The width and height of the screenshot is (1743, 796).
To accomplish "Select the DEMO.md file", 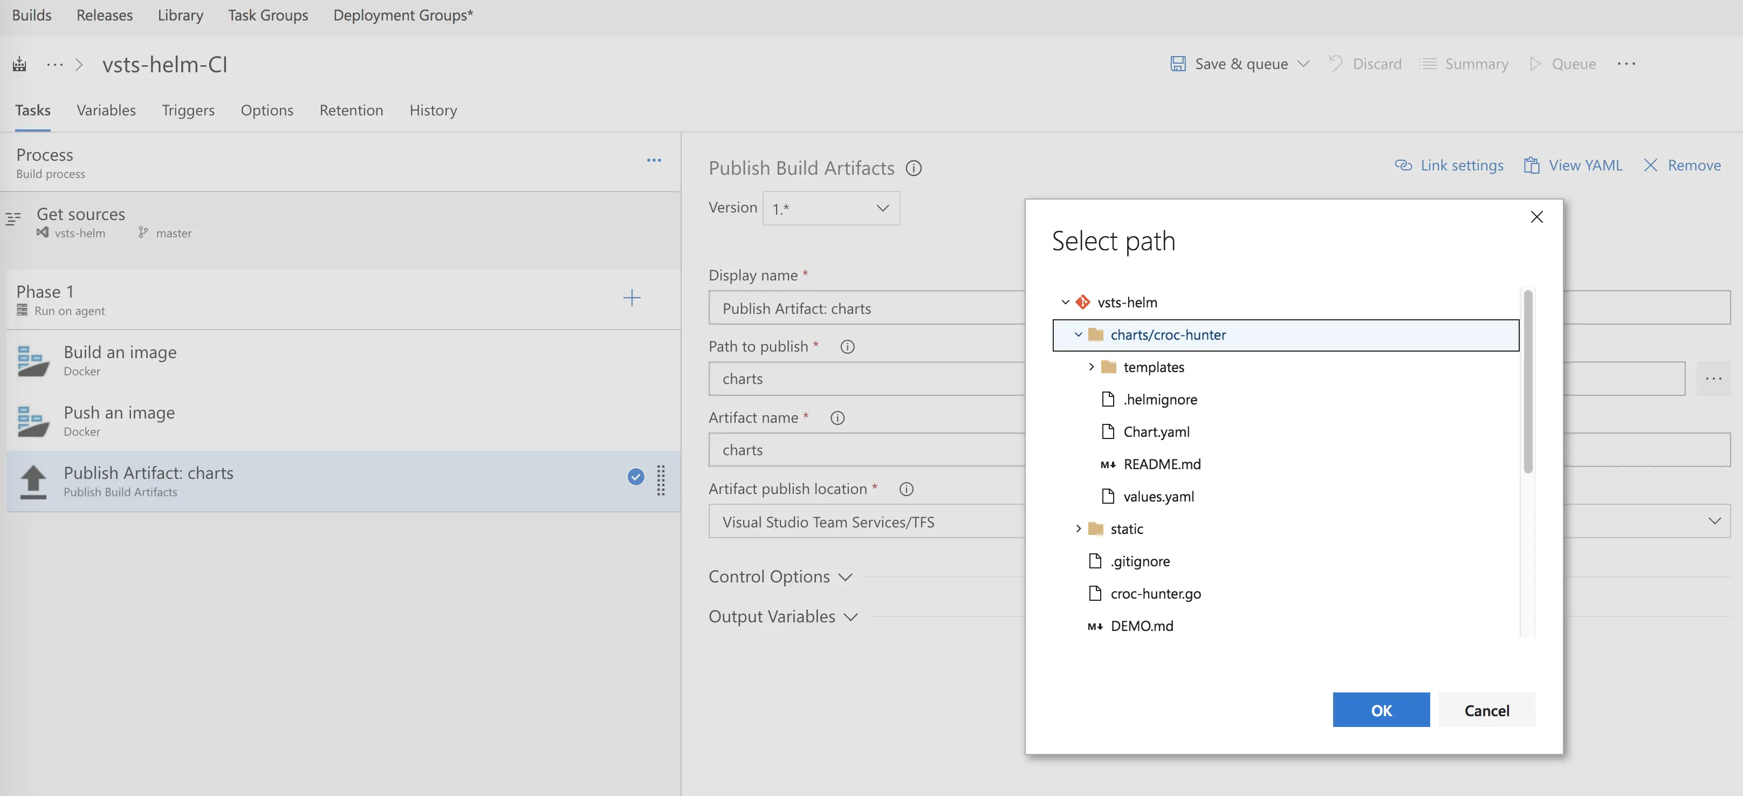I will (x=1142, y=626).
